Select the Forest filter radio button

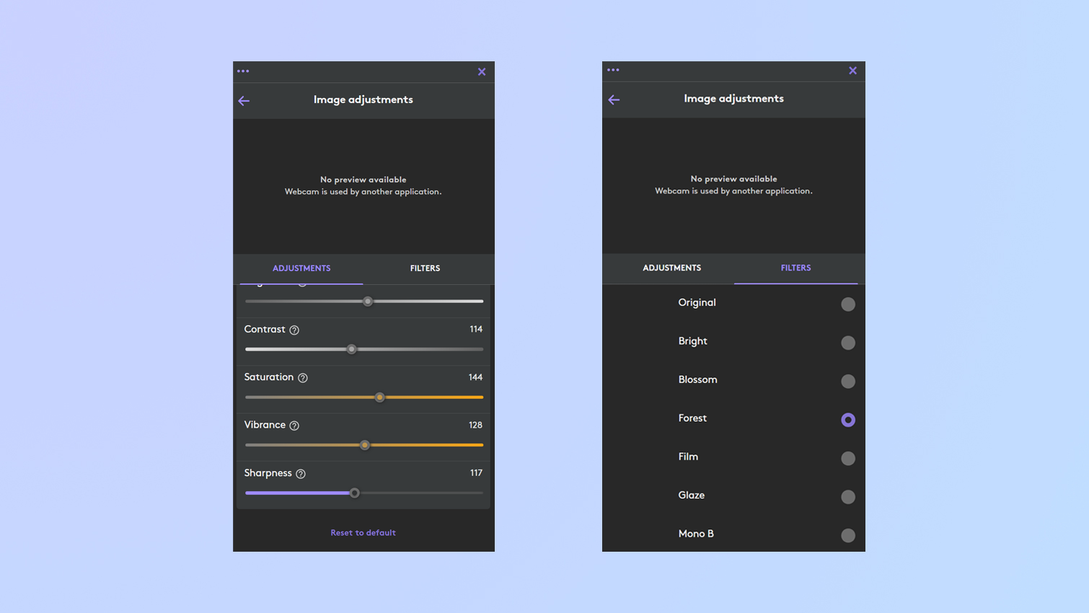click(x=848, y=420)
